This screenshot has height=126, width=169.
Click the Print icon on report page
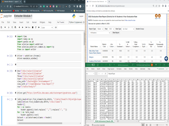click(x=159, y=16)
